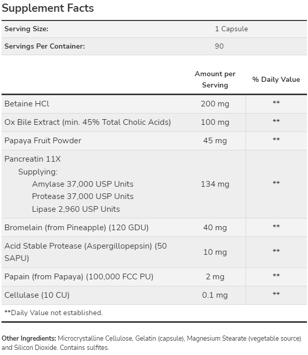Viewport: 308px width, 355px height.
Task: Select the Pancreatin 11X ingredient name
Action: (x=33, y=159)
